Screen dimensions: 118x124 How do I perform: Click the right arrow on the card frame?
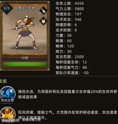coord(49,30)
